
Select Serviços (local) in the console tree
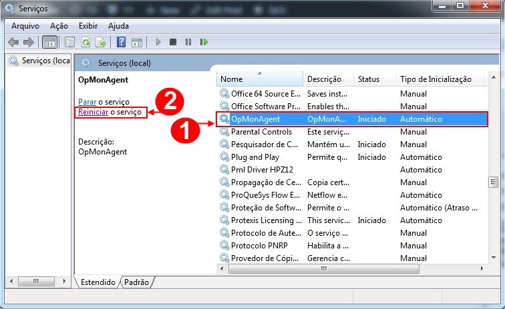point(40,61)
